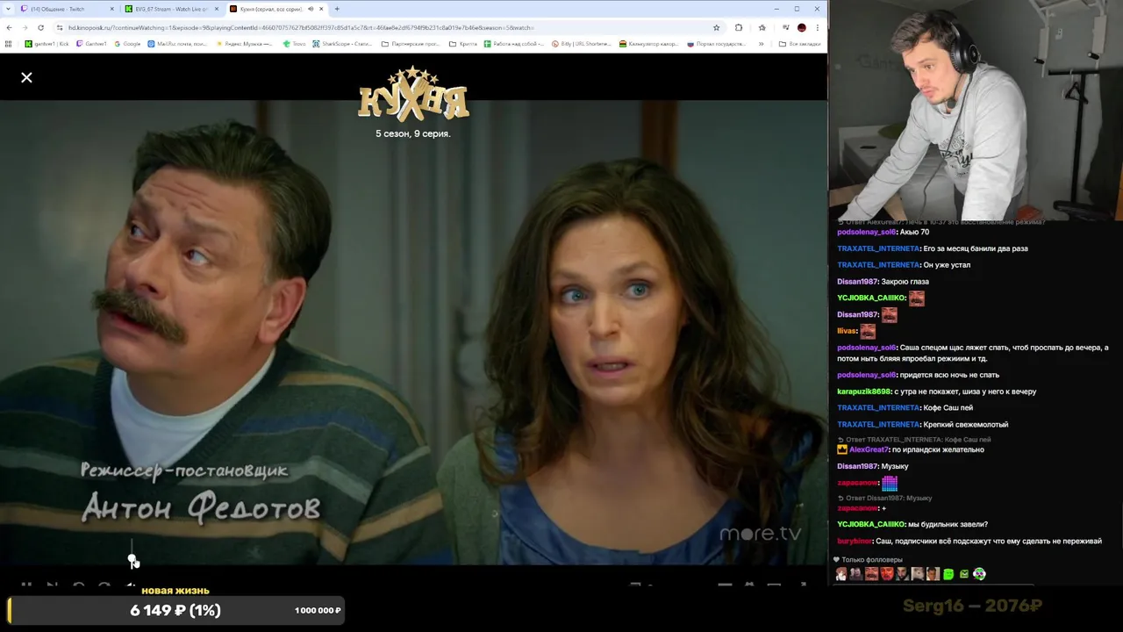Open the Bitly URL Shortener bookmark
Image resolution: width=1123 pixels, height=632 pixels.
pos(582,43)
